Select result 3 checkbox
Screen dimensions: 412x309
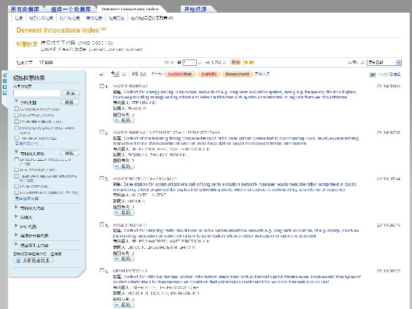102,179
